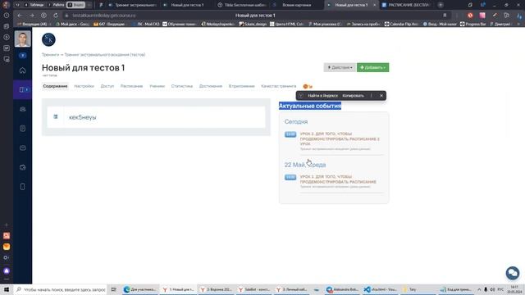Image resolution: width=525 pixels, height=295 pixels.
Task: Open bookmark Progress Bar
Action: point(472,24)
